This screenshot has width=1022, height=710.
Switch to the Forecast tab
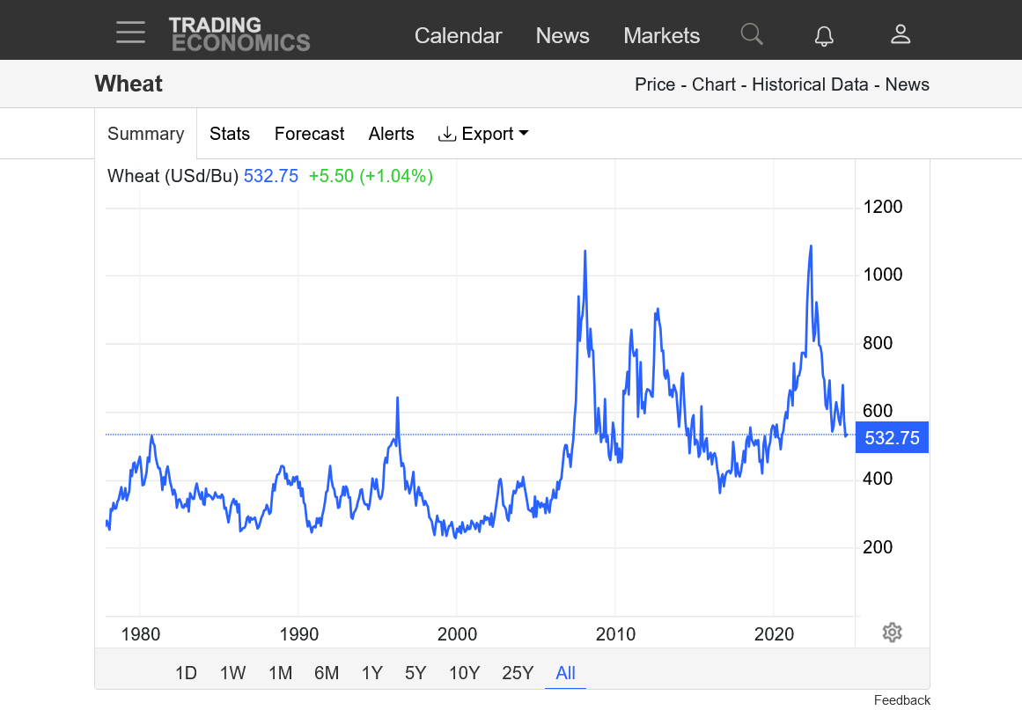(x=309, y=134)
